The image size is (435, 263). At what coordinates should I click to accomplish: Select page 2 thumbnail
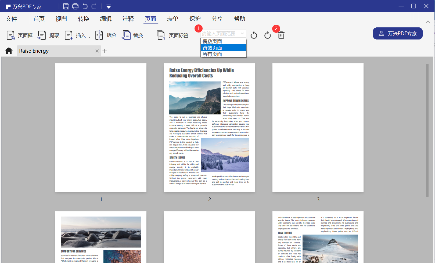click(x=209, y=127)
